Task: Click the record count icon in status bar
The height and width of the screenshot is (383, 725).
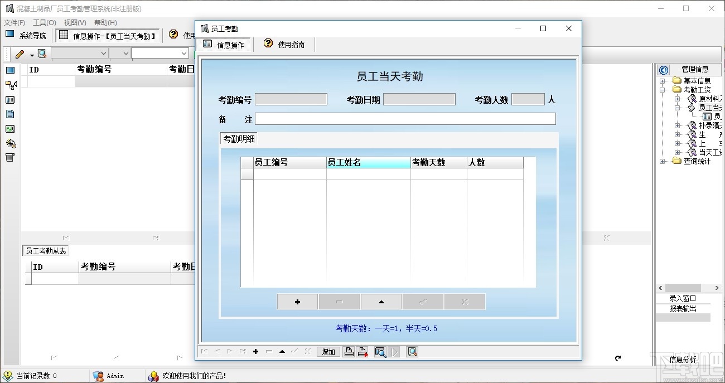Action: pos(8,376)
